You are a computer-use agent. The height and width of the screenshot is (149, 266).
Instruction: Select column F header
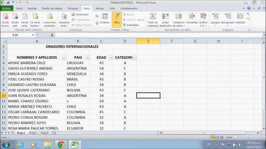click(x=172, y=41)
